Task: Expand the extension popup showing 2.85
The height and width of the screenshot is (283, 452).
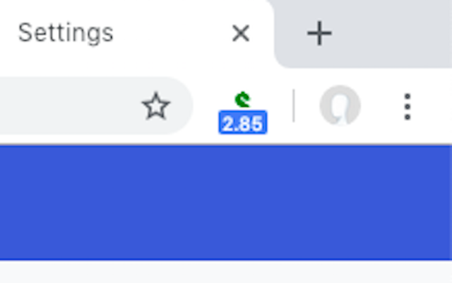Action: tap(243, 112)
